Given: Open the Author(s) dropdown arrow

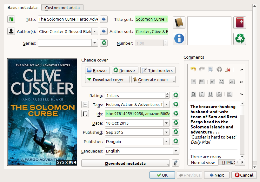Looking at the screenshot, I should [95, 31].
